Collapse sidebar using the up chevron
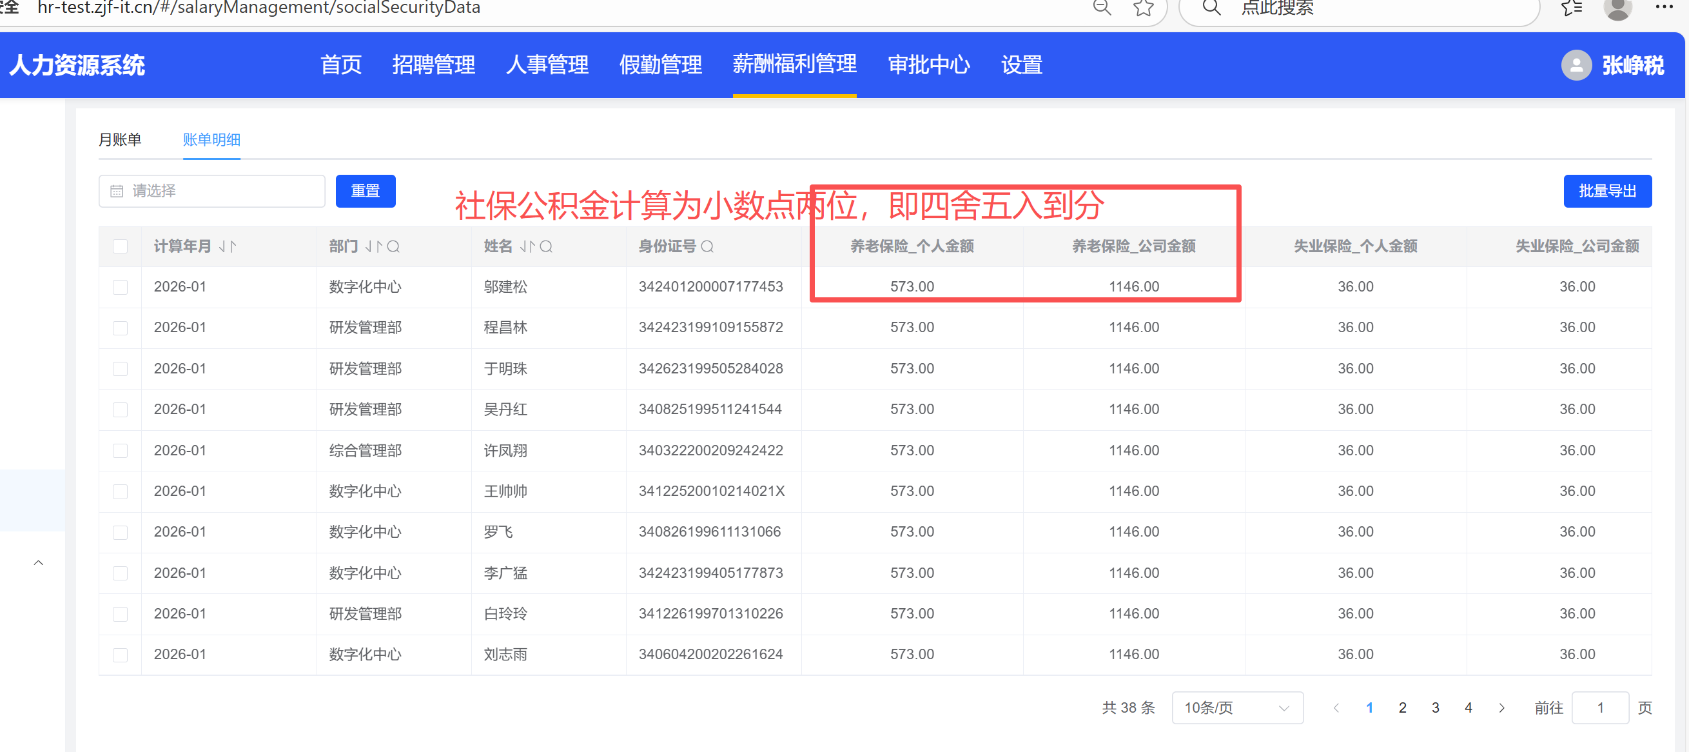1689x752 pixels. point(39,562)
